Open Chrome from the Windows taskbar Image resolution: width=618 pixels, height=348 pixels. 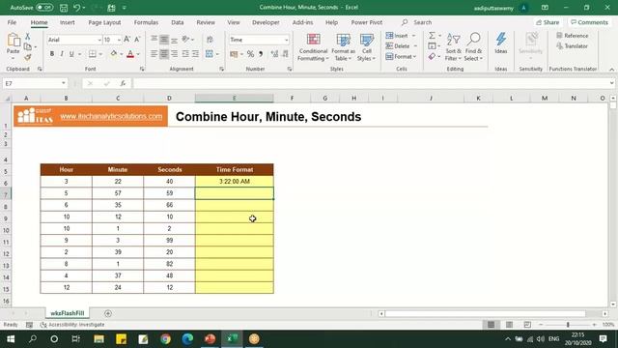click(x=165, y=339)
